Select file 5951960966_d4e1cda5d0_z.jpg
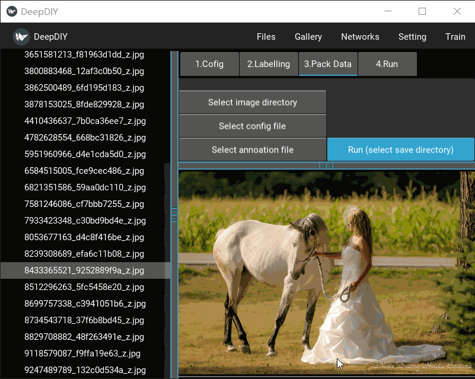Viewport: 475px width, 379px height. (x=85, y=154)
